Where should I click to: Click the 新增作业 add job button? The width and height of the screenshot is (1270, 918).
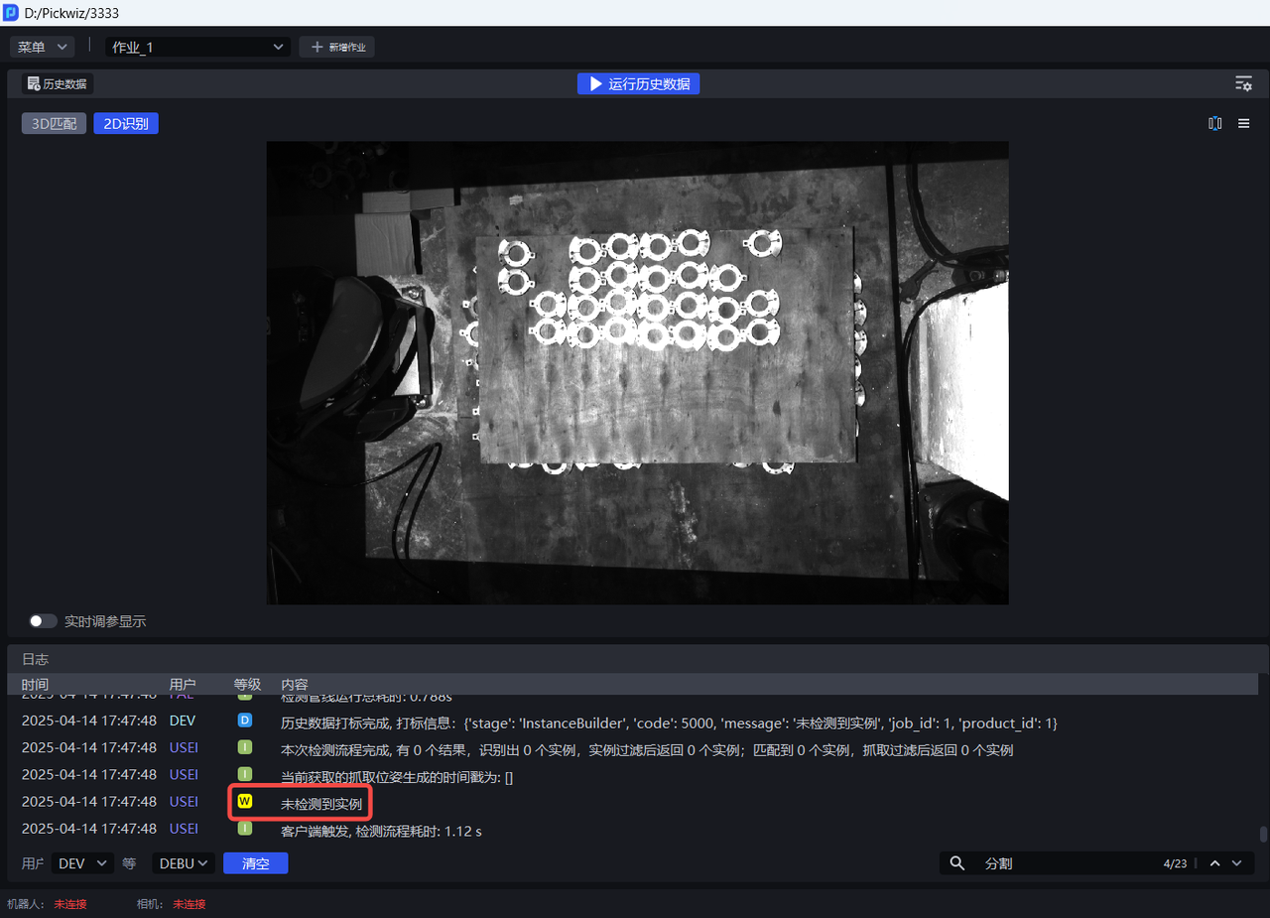click(337, 48)
